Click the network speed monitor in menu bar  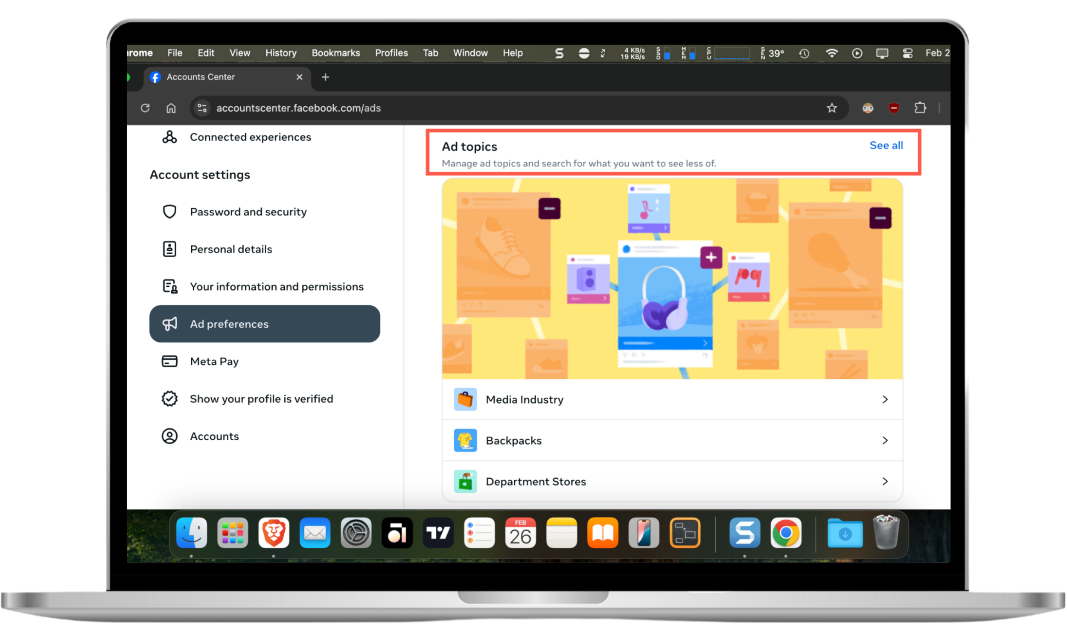pyautogui.click(x=632, y=53)
